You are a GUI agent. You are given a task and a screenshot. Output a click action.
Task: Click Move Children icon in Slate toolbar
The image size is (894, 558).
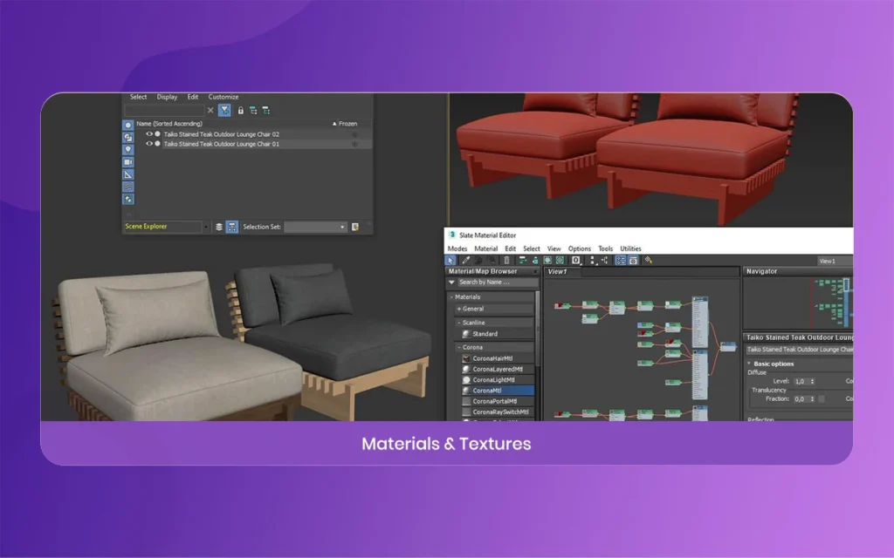click(522, 260)
